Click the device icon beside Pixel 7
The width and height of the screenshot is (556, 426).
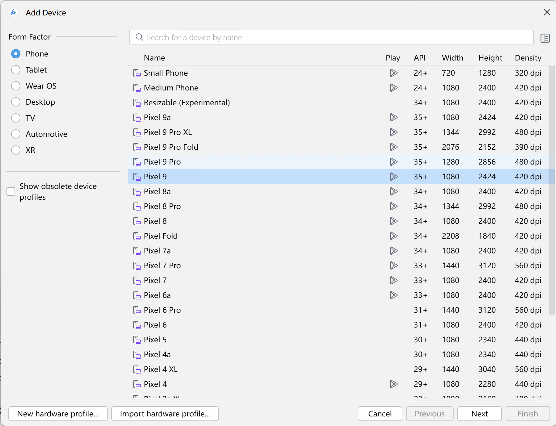[137, 281]
